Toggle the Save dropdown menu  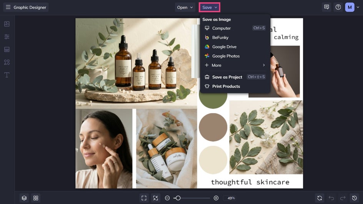210,7
